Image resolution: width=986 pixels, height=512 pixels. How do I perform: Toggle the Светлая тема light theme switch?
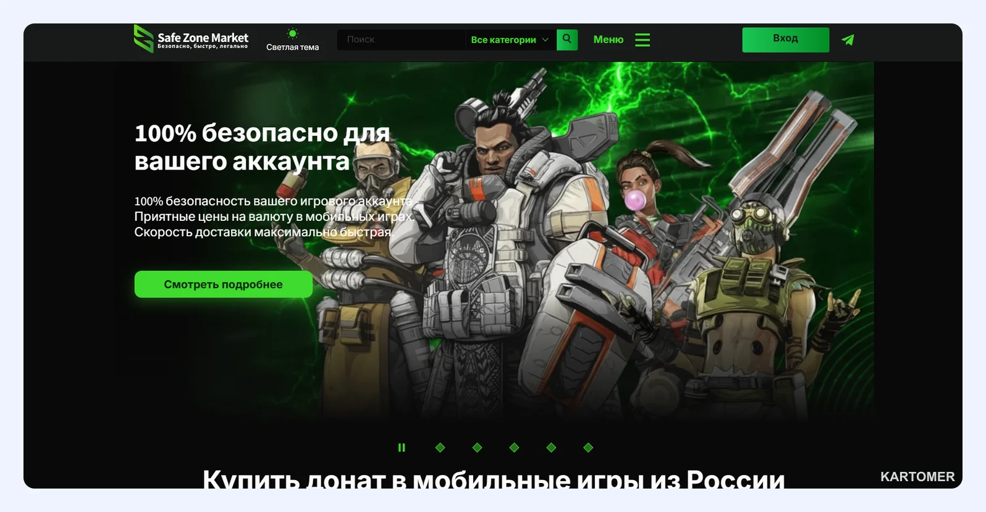[x=292, y=39]
